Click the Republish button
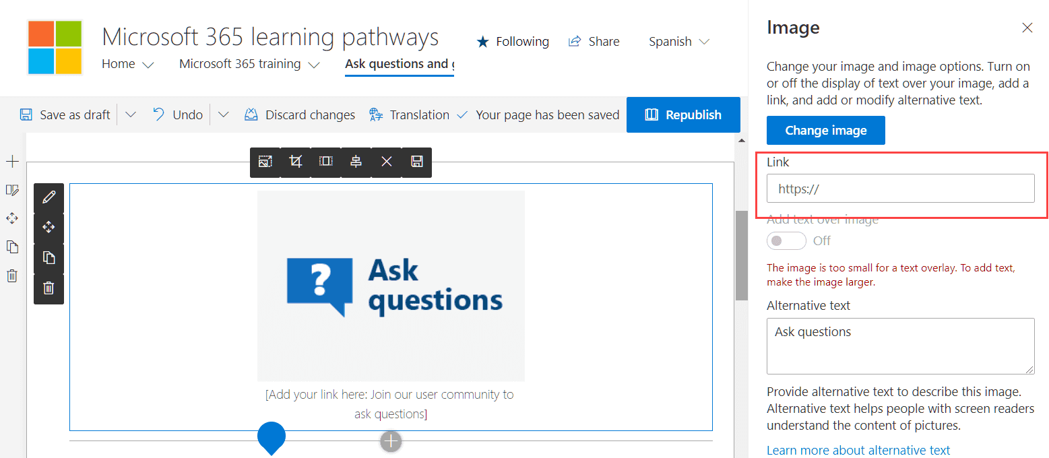The width and height of the screenshot is (1049, 458). pyautogui.click(x=683, y=115)
